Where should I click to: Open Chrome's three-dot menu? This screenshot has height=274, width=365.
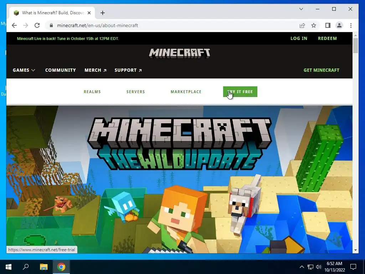(351, 25)
